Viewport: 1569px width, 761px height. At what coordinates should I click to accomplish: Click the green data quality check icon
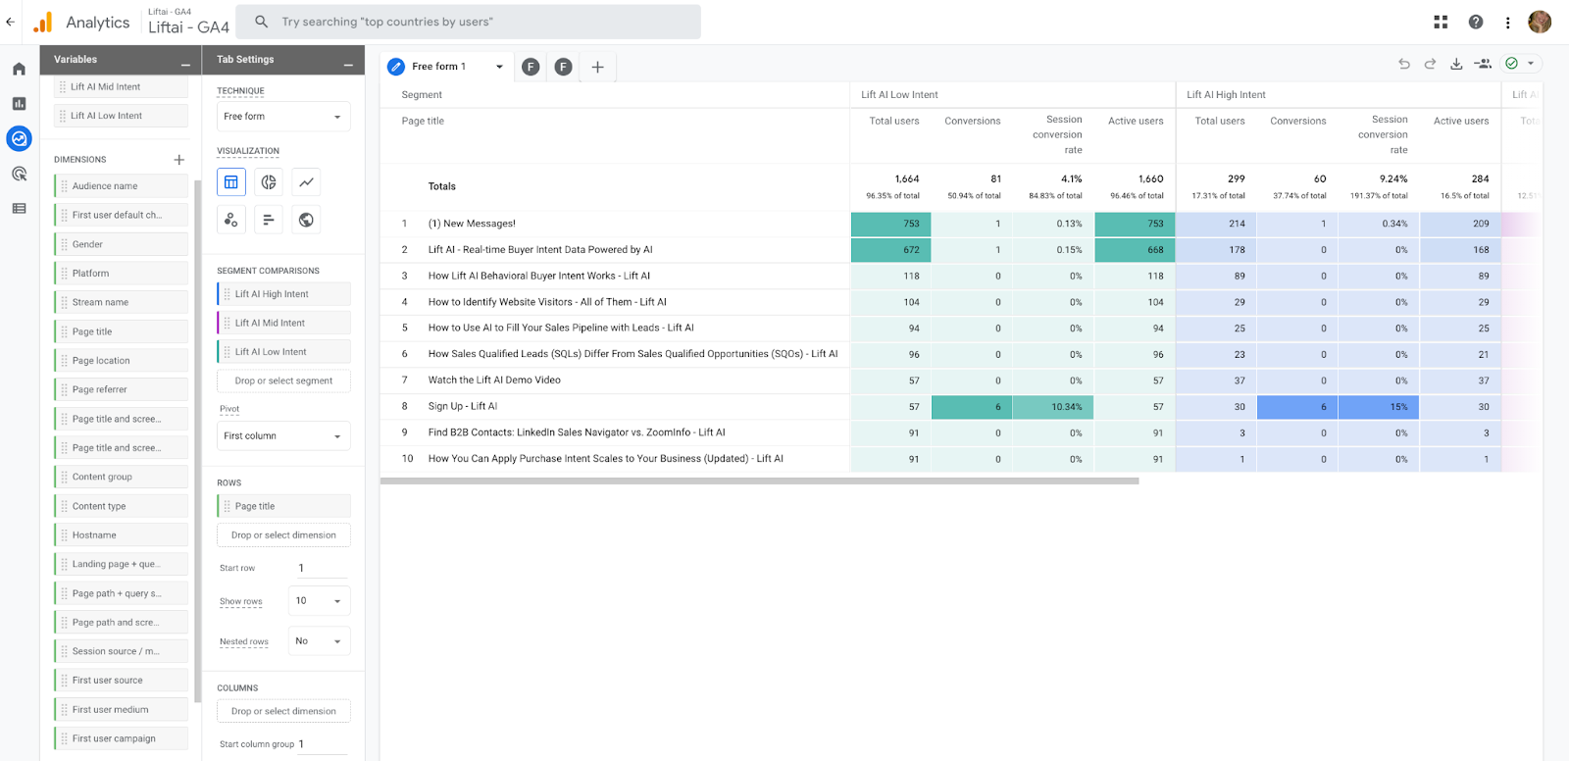(1512, 63)
